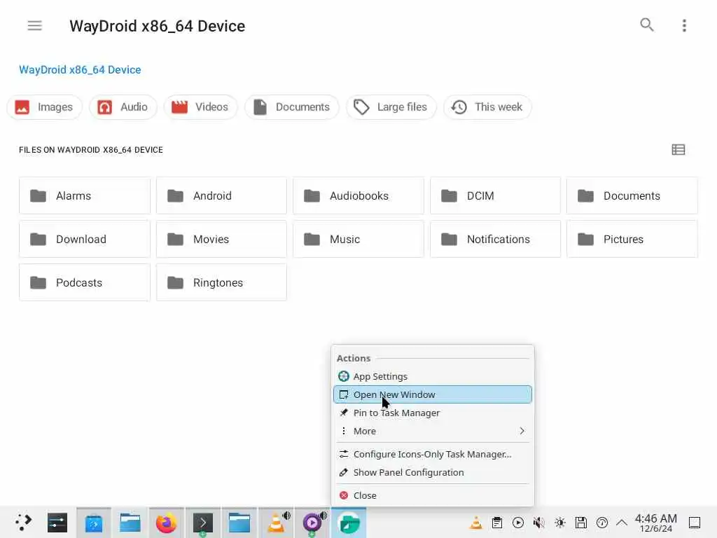717x538 pixels.
Task: Filter by This week chip
Action: (x=487, y=107)
